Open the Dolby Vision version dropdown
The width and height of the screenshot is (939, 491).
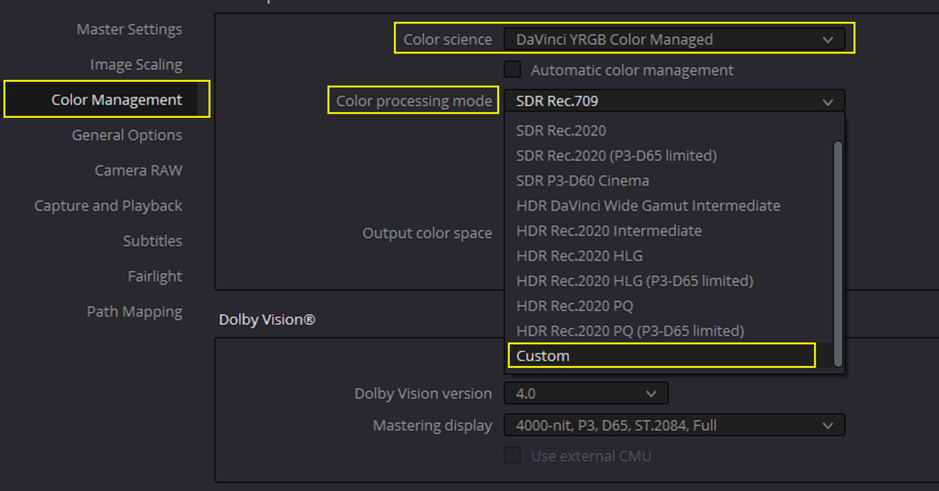(x=586, y=393)
